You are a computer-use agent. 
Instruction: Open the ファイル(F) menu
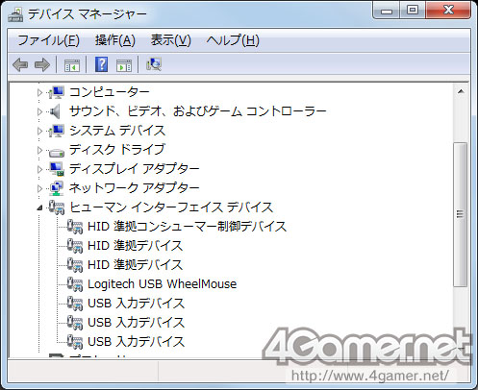(48, 40)
